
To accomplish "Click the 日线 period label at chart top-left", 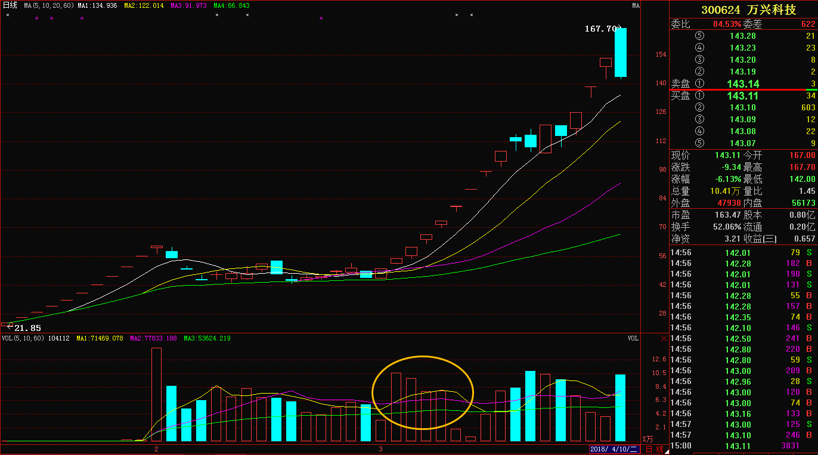I will 10,5.
